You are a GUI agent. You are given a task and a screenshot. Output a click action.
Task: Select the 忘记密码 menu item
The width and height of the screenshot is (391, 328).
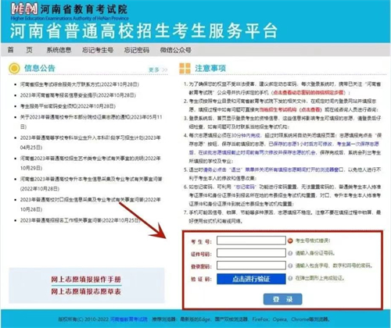pos(137,50)
